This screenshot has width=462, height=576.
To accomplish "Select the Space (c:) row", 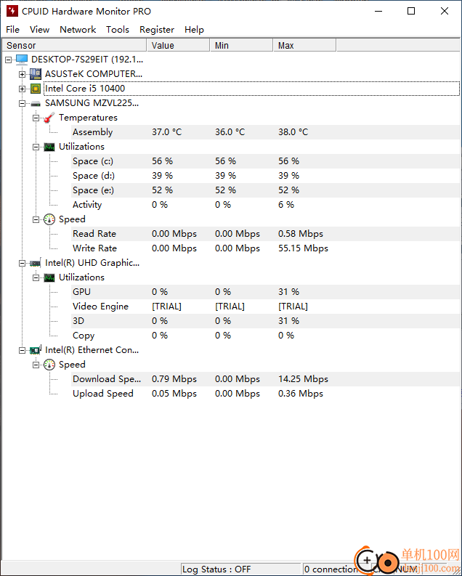I will tap(266, 161).
